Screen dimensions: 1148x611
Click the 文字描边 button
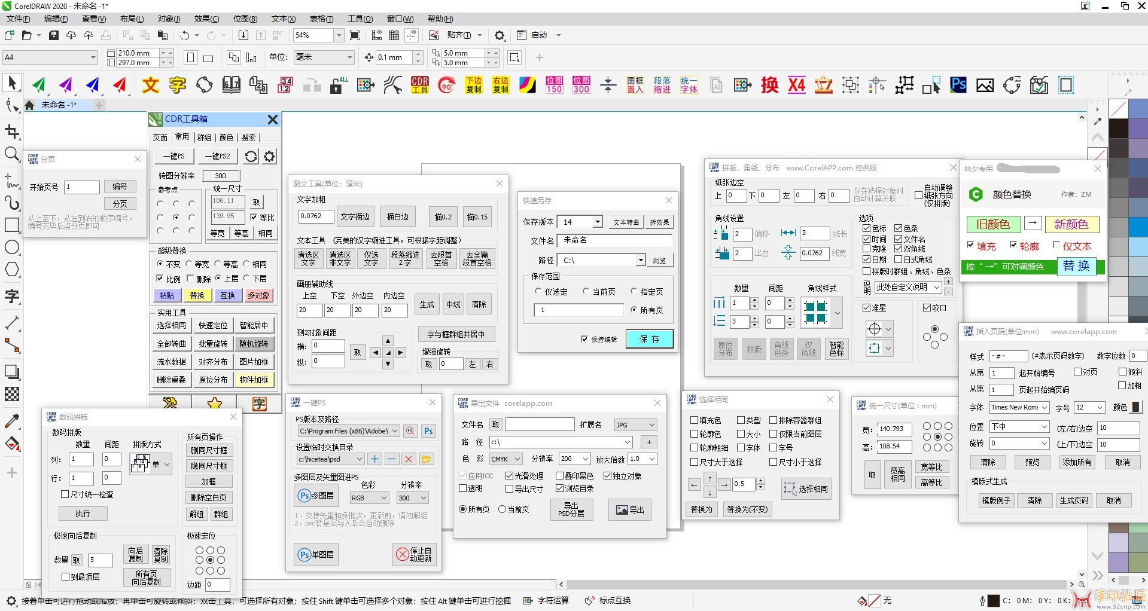[355, 216]
